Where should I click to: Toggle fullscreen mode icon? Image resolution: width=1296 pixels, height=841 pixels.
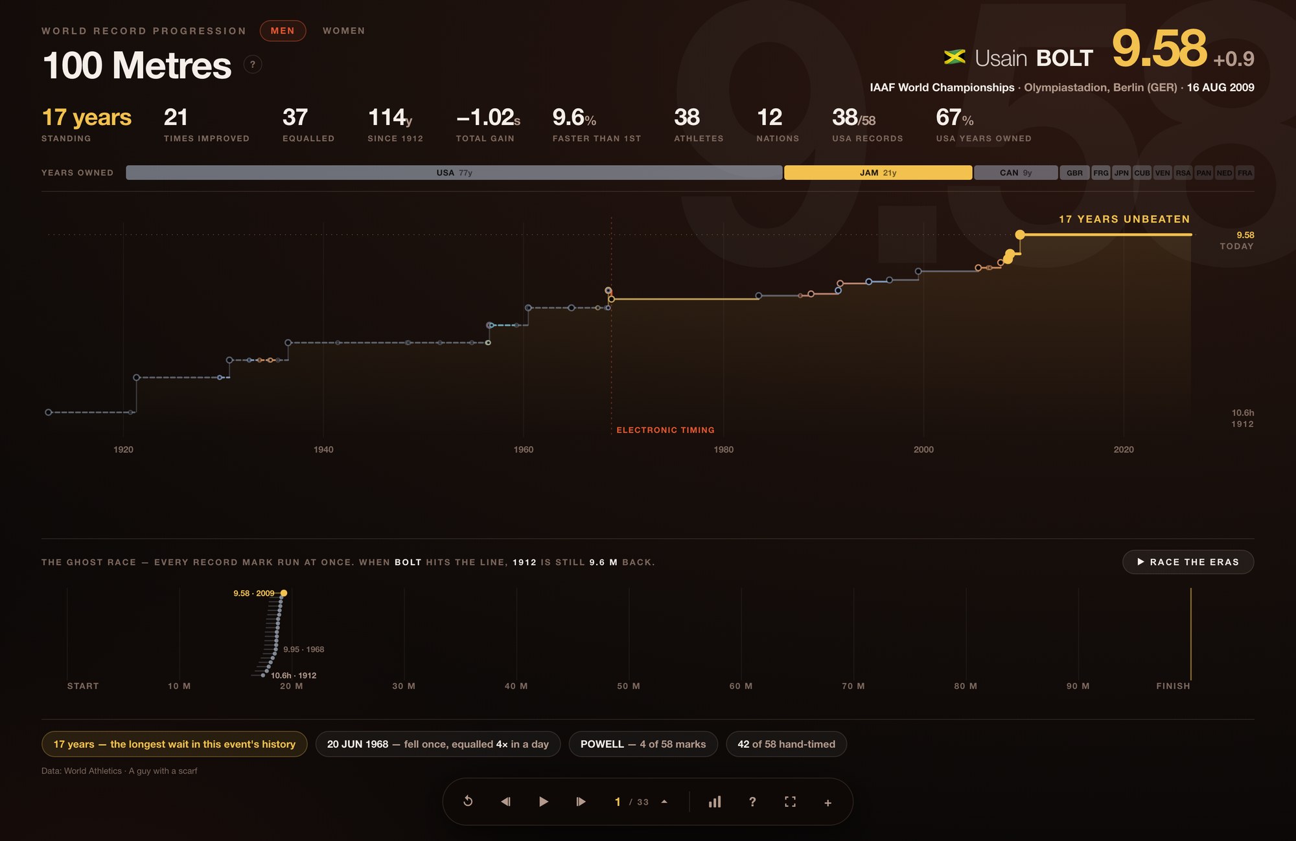click(790, 802)
